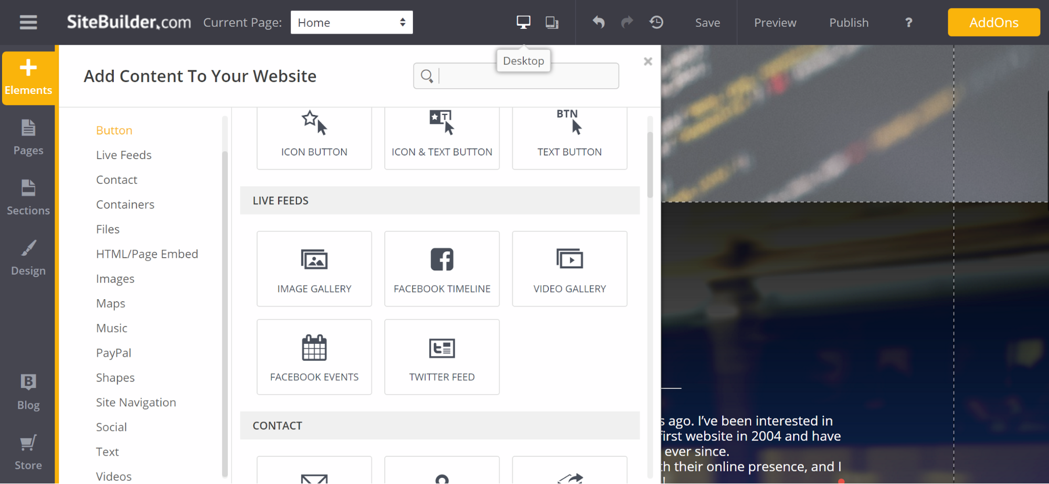
Task: Add an Icon & Text Button element
Action: [442, 138]
